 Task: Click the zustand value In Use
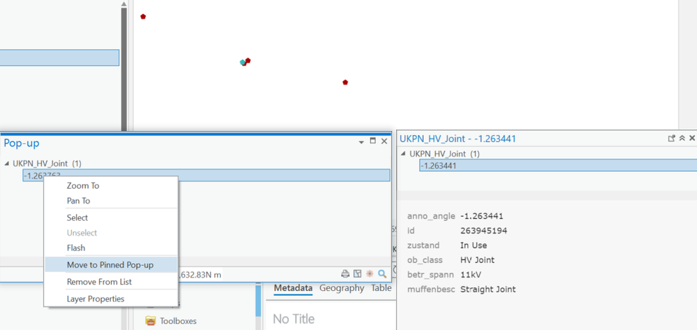(x=474, y=245)
